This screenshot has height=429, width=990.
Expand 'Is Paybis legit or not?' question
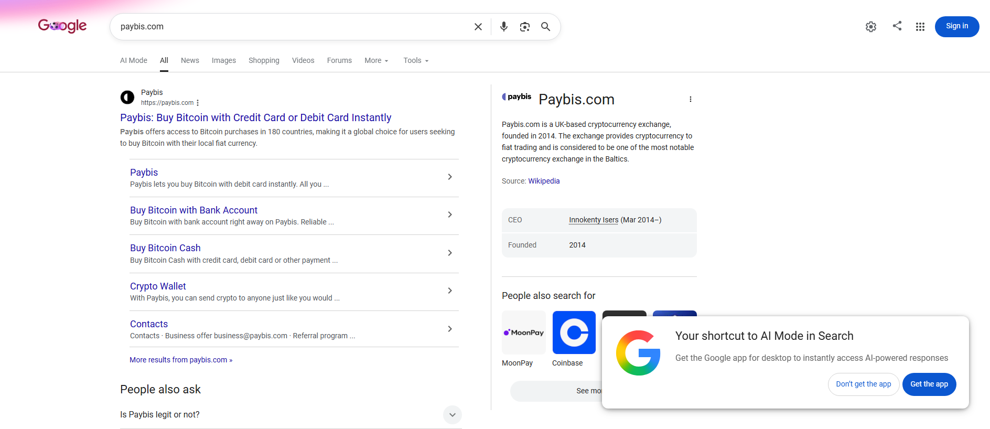click(291, 415)
